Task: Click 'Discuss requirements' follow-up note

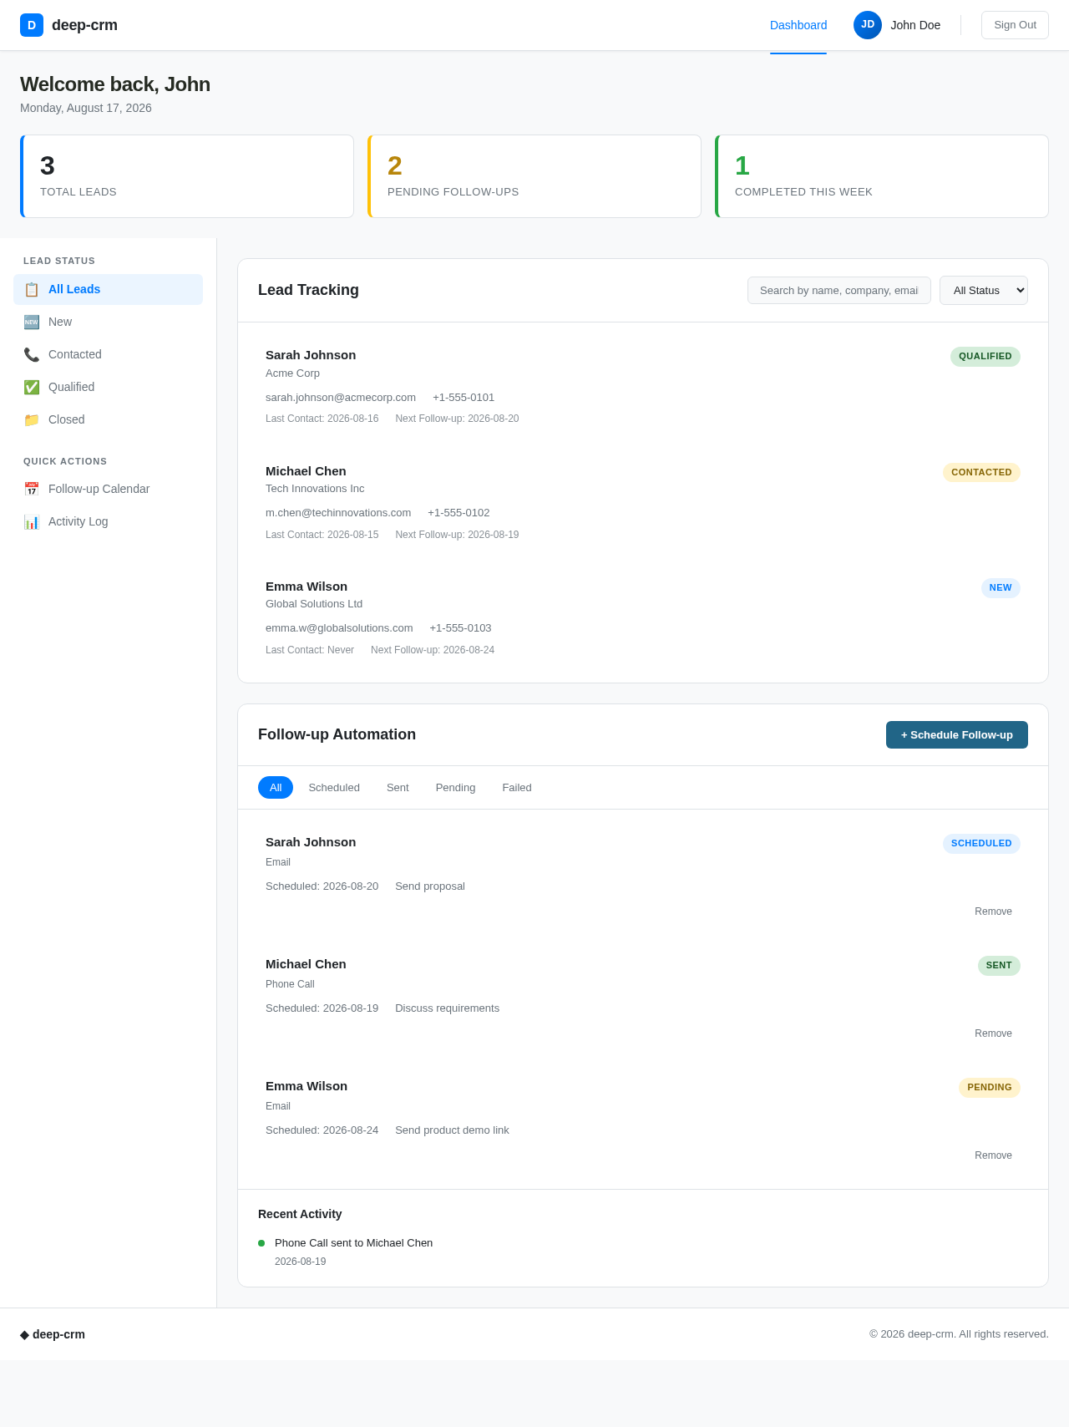Action: click(447, 1008)
